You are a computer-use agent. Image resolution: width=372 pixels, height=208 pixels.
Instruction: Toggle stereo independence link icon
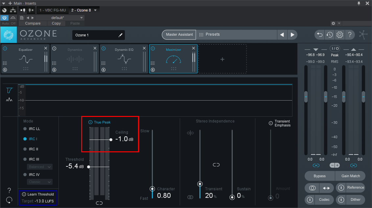[x=216, y=165]
